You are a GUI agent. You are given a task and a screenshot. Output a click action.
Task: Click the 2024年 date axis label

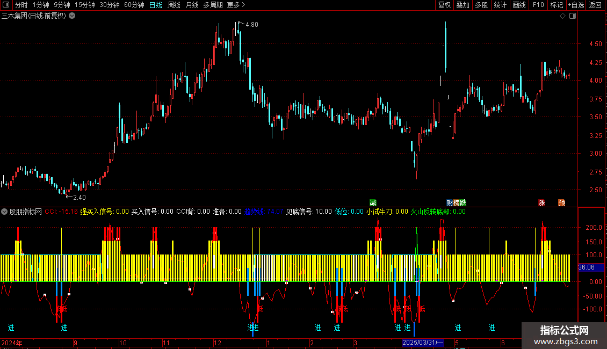click(x=12, y=343)
